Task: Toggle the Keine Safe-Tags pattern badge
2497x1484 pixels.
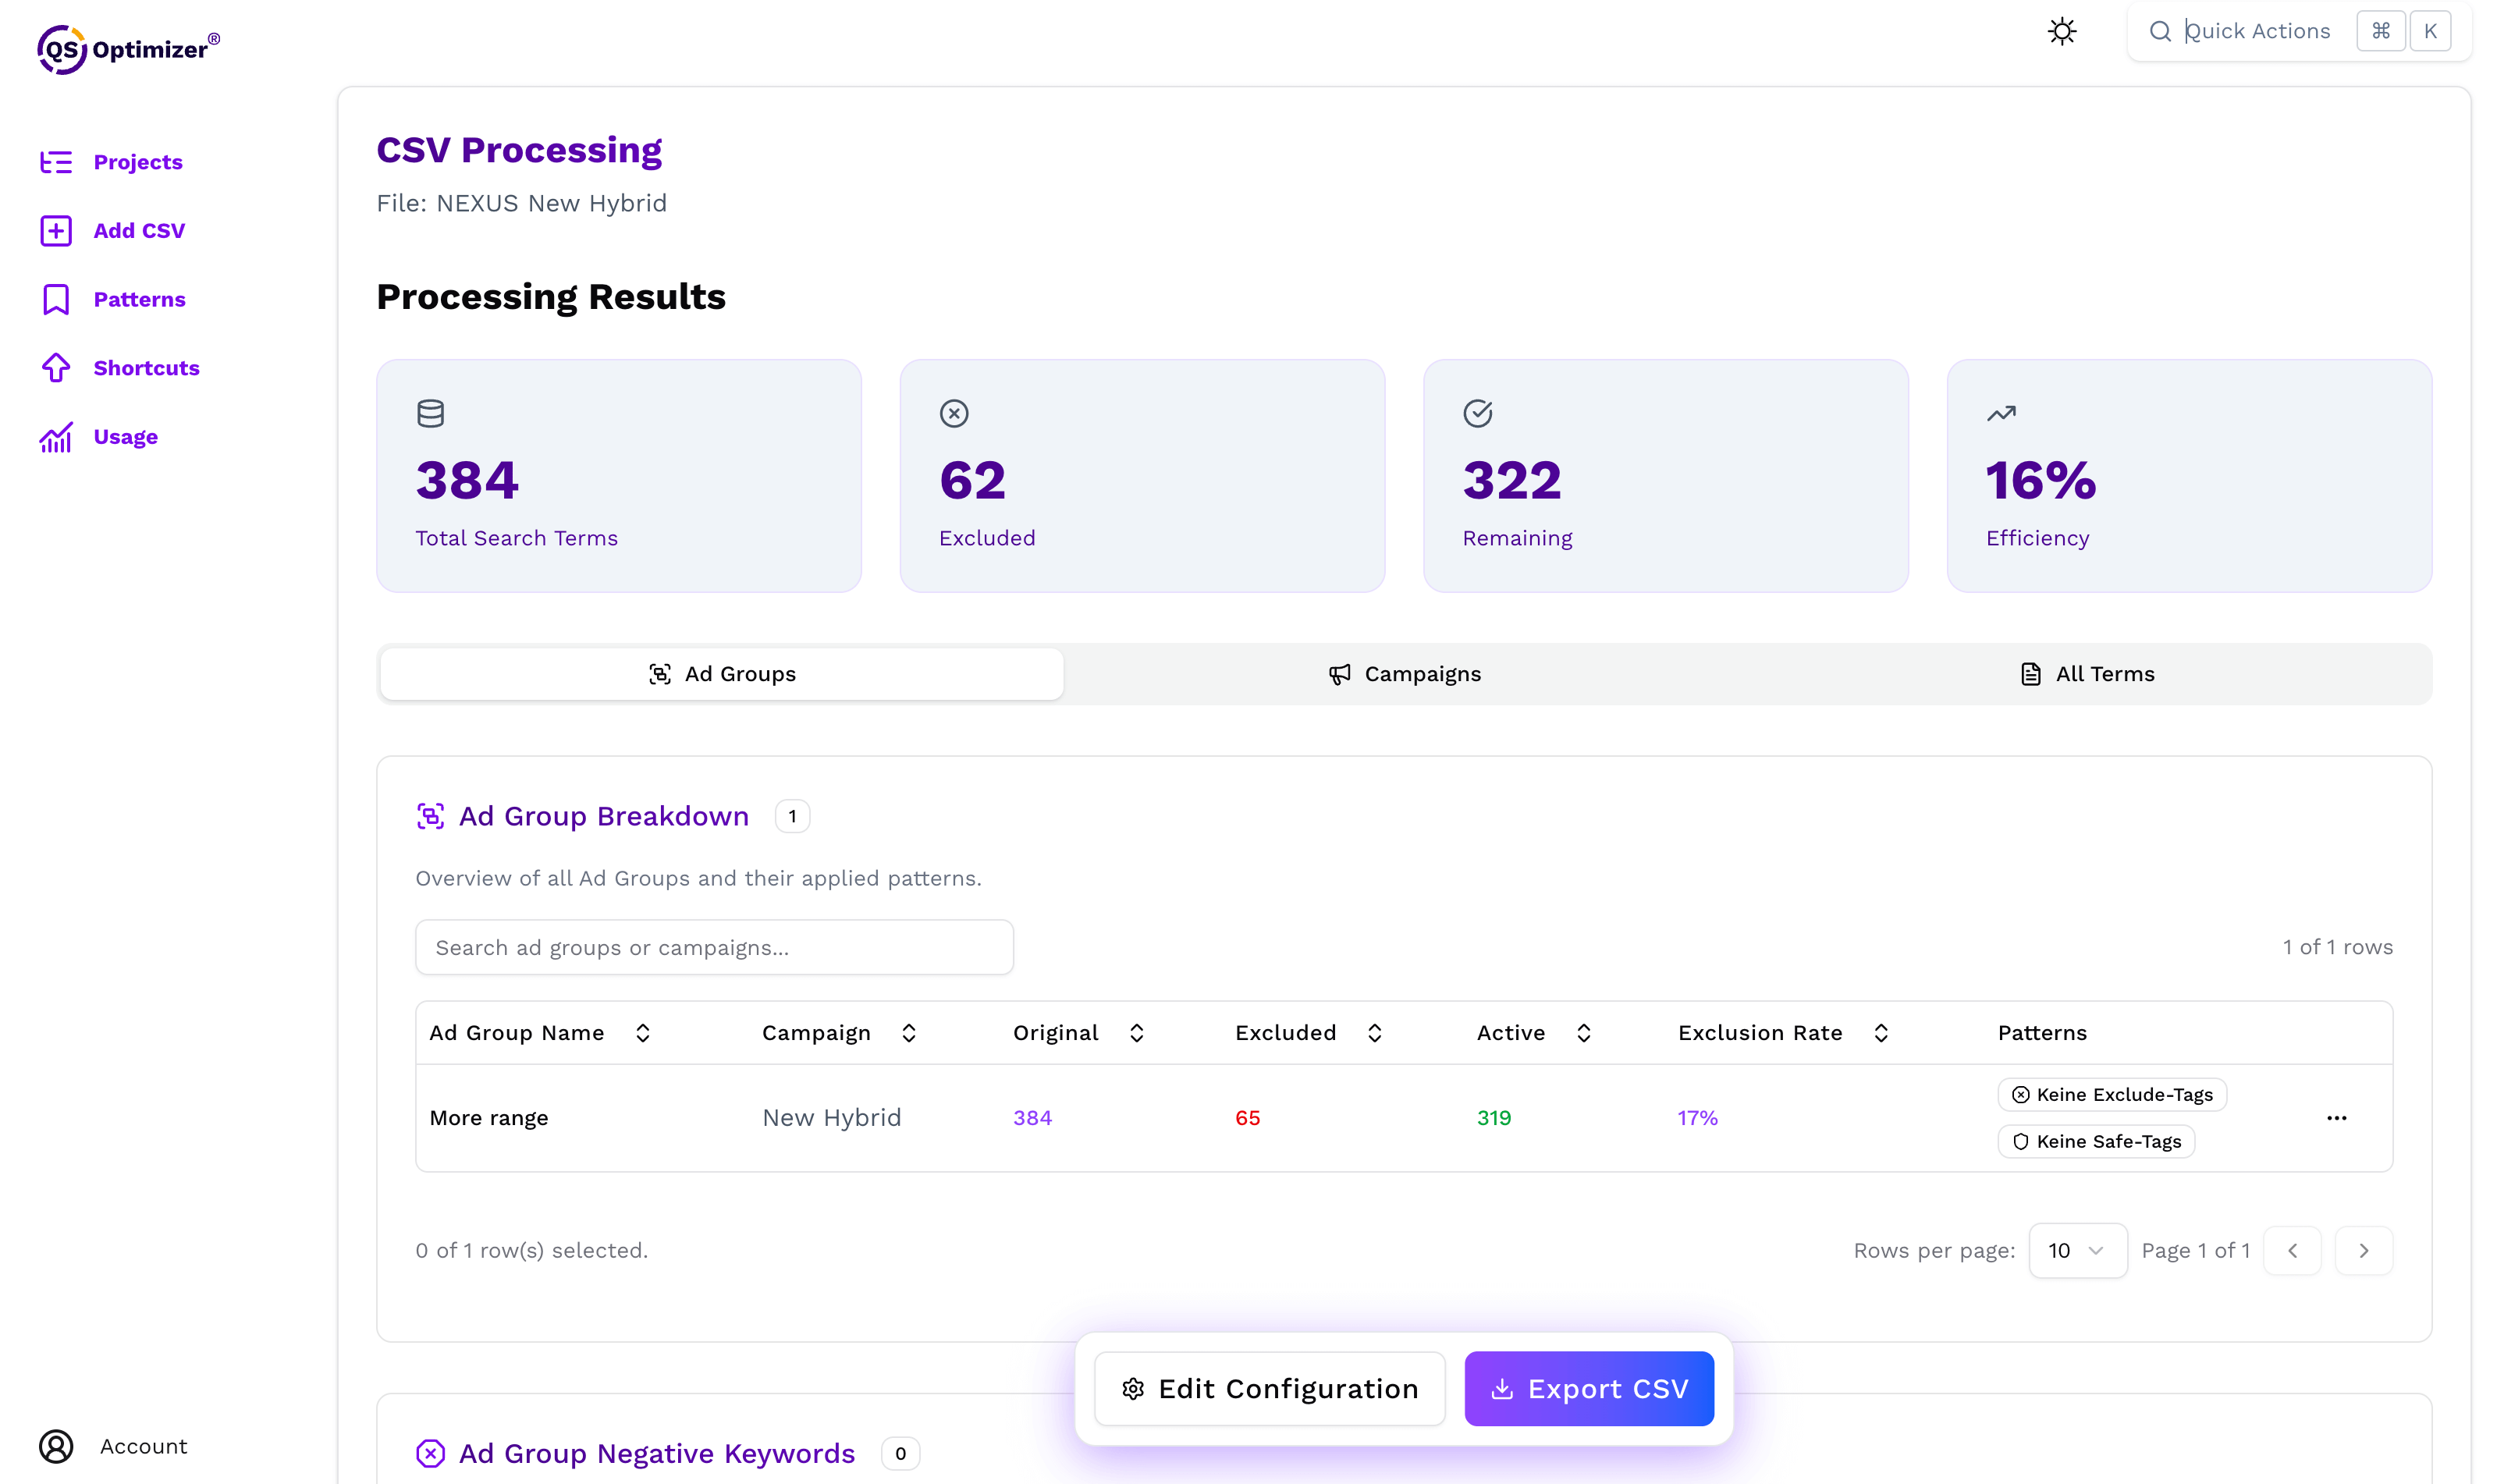Action: (x=2096, y=1141)
